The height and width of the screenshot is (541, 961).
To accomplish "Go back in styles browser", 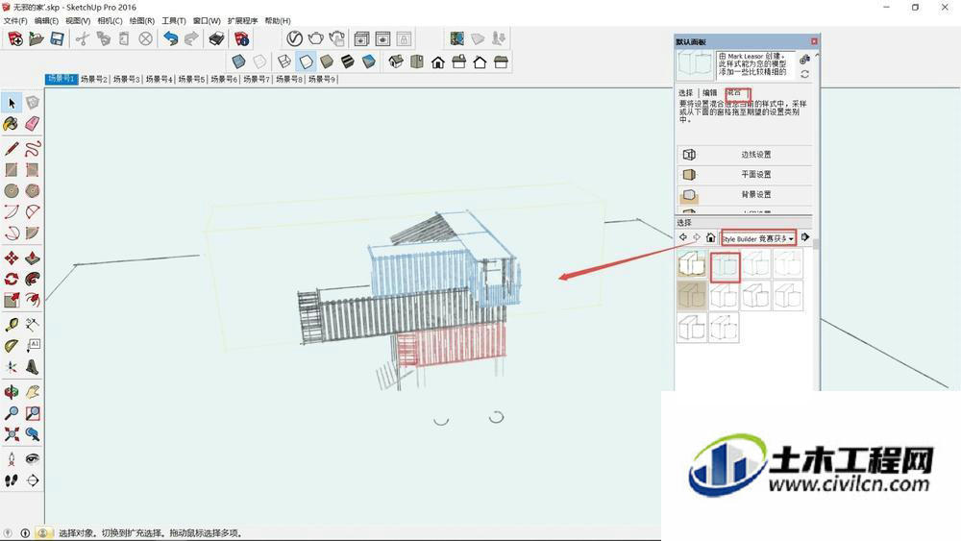I will [682, 237].
